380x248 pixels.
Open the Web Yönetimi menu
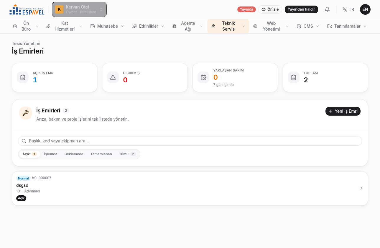(x=271, y=26)
